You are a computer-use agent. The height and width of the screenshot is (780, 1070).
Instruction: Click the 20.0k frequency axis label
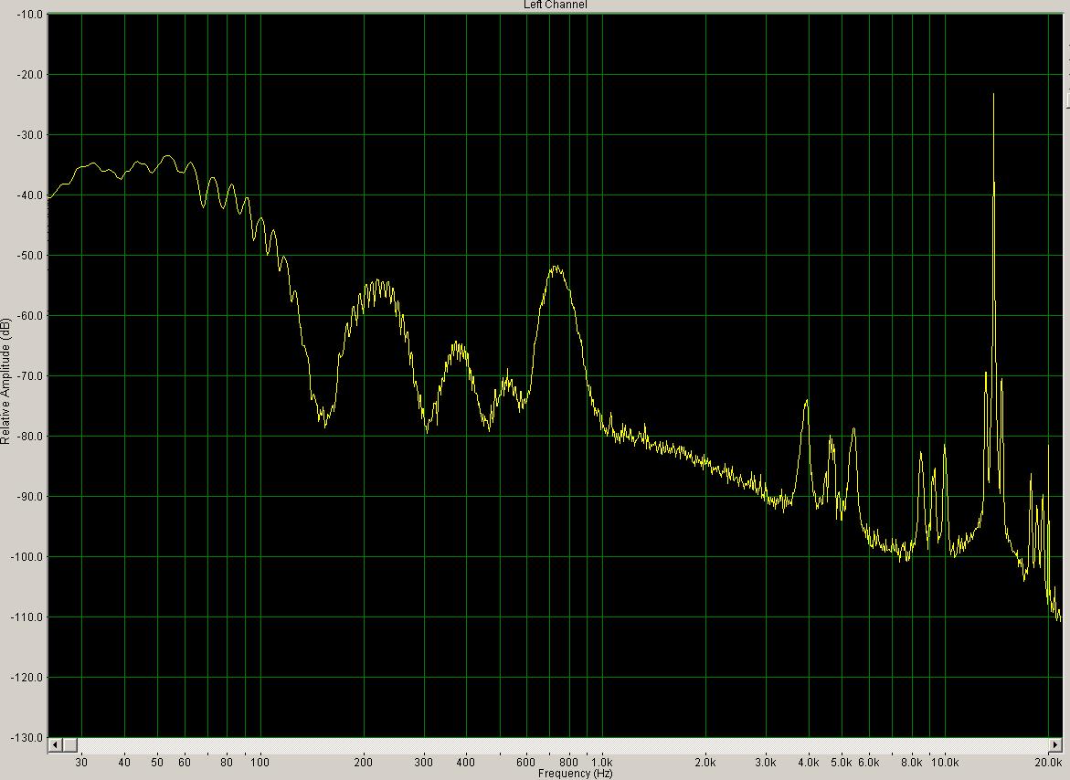(1048, 763)
